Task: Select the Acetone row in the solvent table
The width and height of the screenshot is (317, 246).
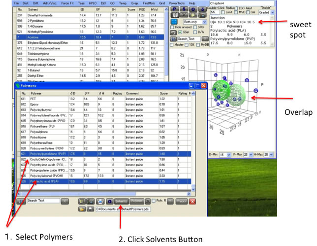Action: (89, 37)
